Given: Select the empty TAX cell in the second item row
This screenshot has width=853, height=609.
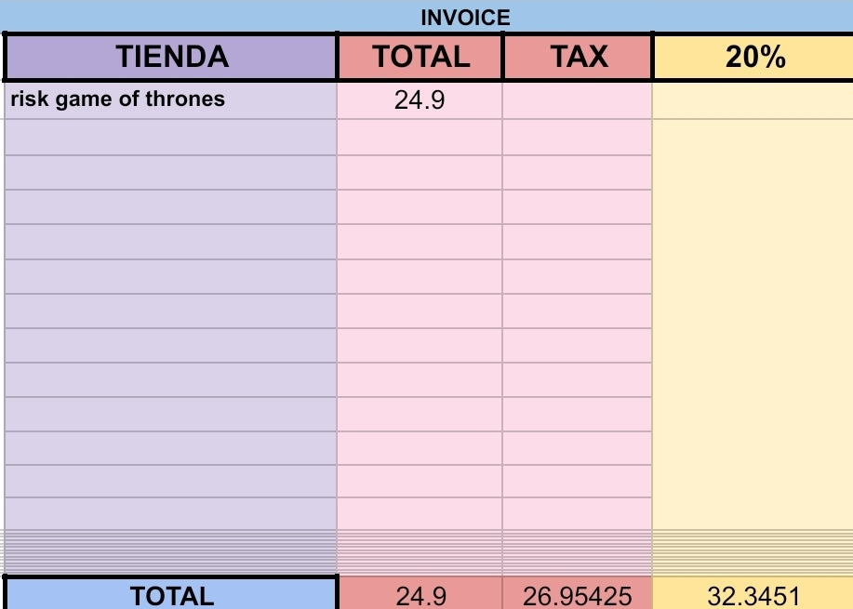Looking at the screenshot, I should (578, 137).
